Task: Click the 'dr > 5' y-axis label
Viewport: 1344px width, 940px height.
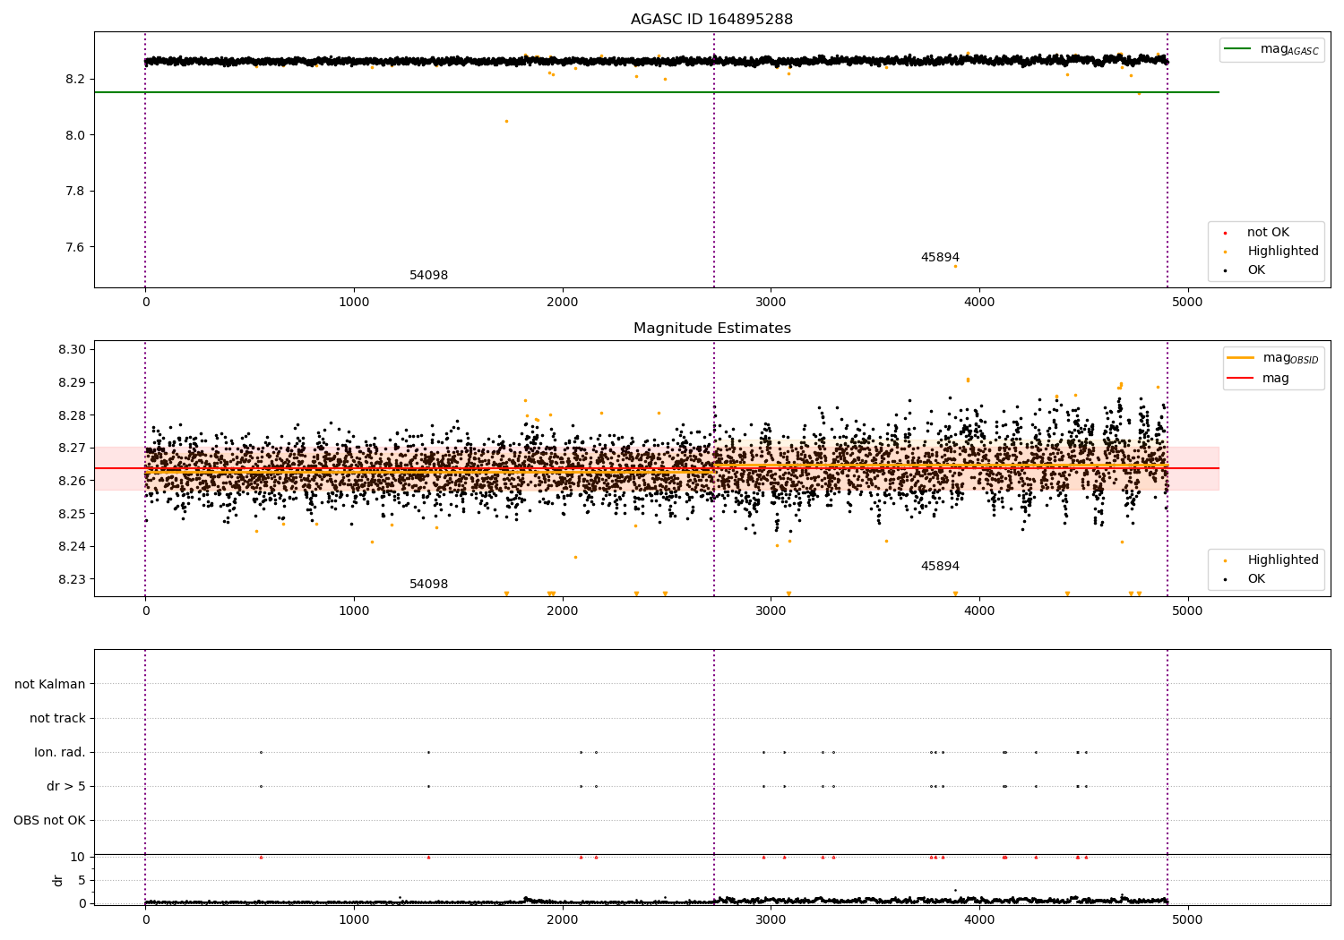Action: [66, 786]
